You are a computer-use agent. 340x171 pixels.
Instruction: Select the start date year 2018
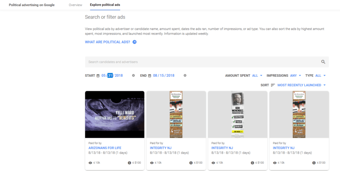[x=119, y=76]
